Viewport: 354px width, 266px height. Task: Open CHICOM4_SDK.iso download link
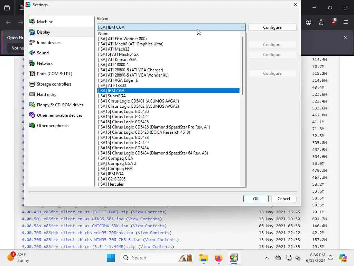tap(75, 226)
